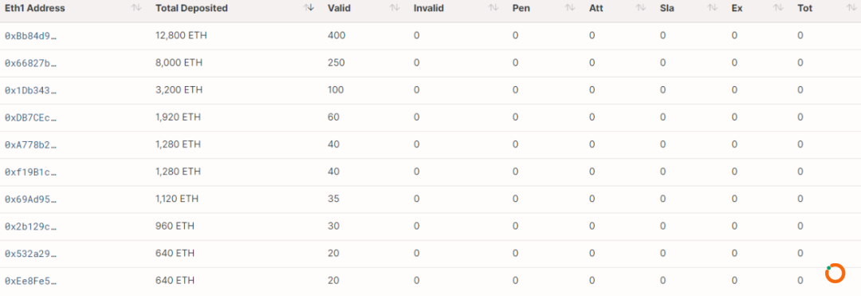Visit the 0x2b129c… address link
The height and width of the screenshot is (296, 861).
click(x=31, y=227)
